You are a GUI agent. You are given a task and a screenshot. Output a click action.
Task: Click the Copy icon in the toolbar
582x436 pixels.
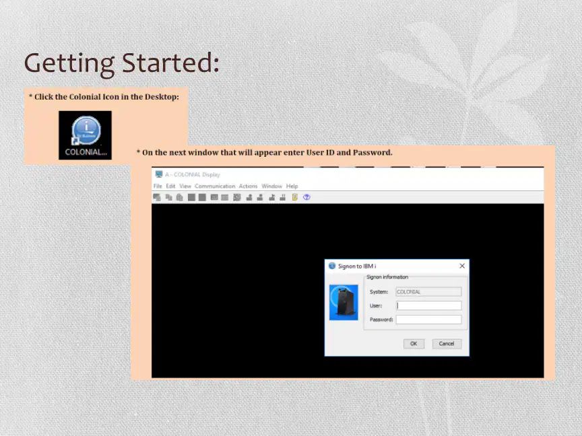tap(169, 197)
